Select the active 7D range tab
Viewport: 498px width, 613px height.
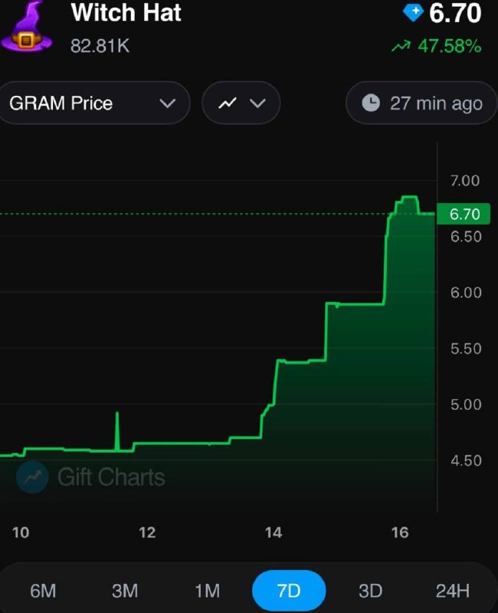coord(289,591)
